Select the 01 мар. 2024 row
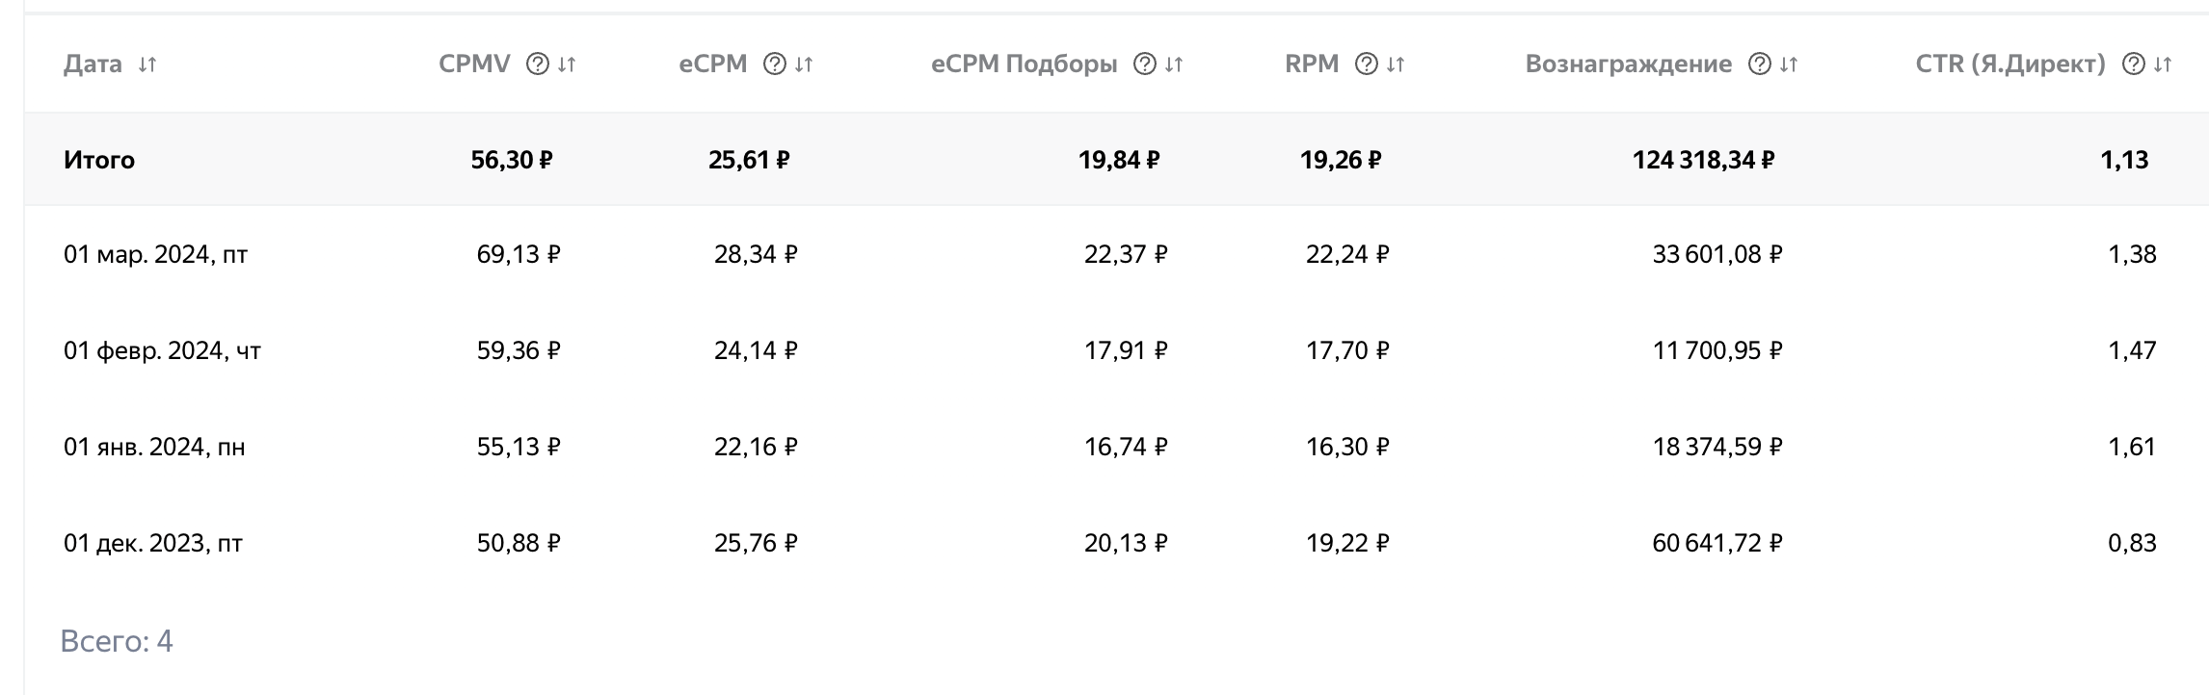Image resolution: width=2209 pixels, height=695 pixels. pos(1116,254)
